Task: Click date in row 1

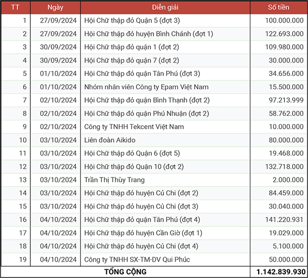Action: point(58,21)
